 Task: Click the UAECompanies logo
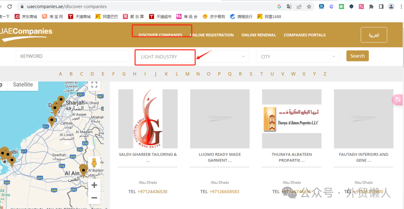[26, 34]
